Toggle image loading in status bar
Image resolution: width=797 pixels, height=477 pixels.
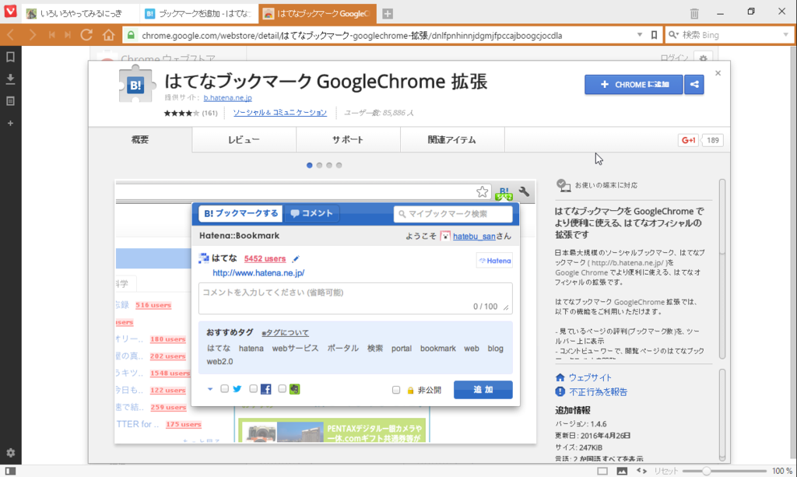click(622, 471)
